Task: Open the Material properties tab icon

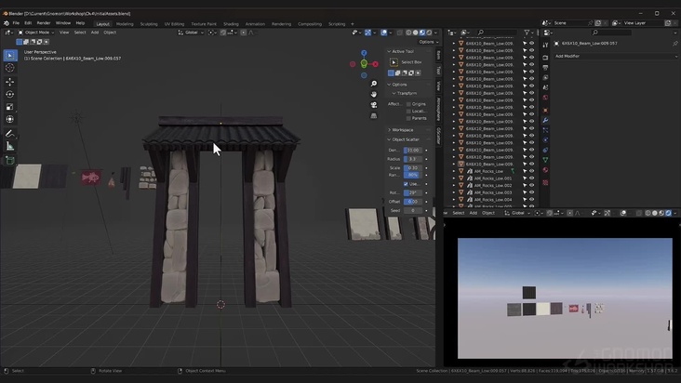Action: [545, 170]
